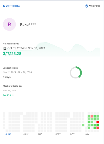Image resolution: width=104 pixels, height=144 pixels.
Task: Click the lone green cell in October heatmap
Action: (83, 125)
